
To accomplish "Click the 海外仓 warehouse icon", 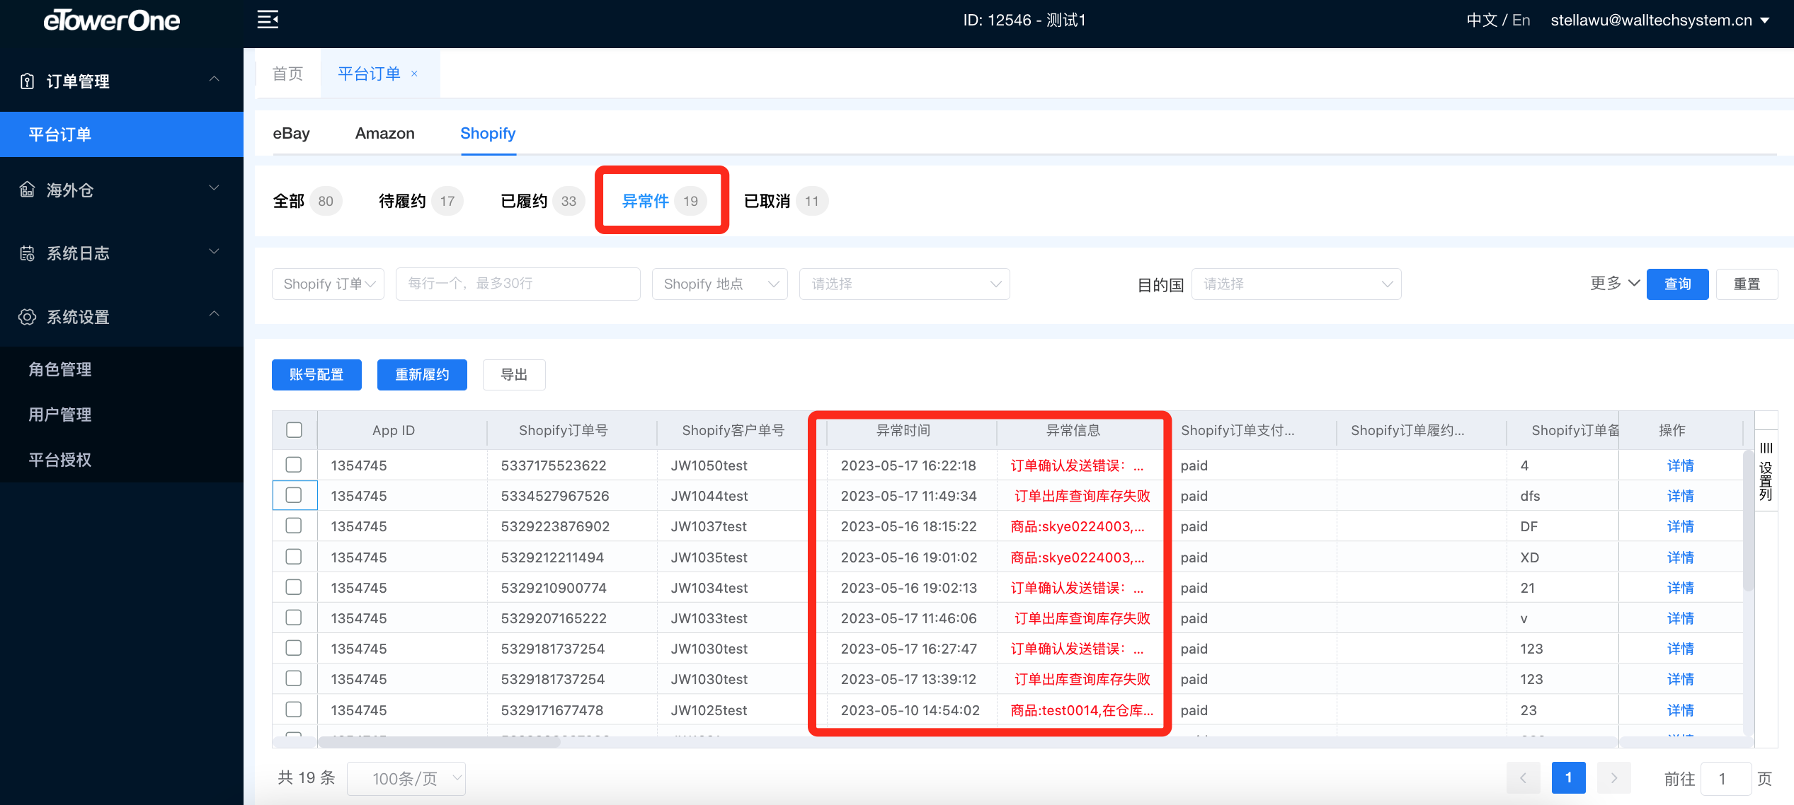I will [x=27, y=190].
